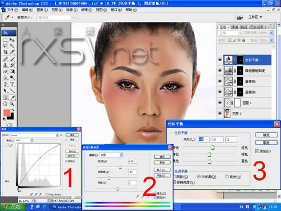Click 取消 in the 色彩平衡 dialog
The width and height of the screenshot is (281, 211).
point(266,143)
